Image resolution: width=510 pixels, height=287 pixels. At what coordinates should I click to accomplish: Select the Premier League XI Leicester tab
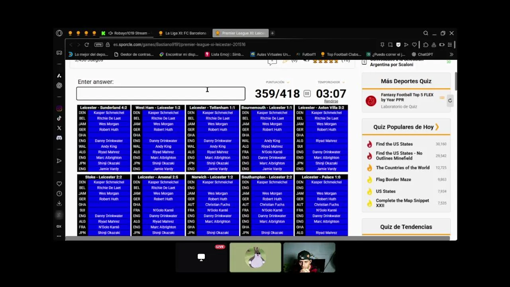(240, 33)
